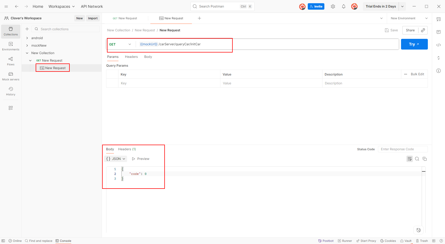Screen dimensions: 445x244
Task: Open the Collections sidebar section
Action: (11, 31)
